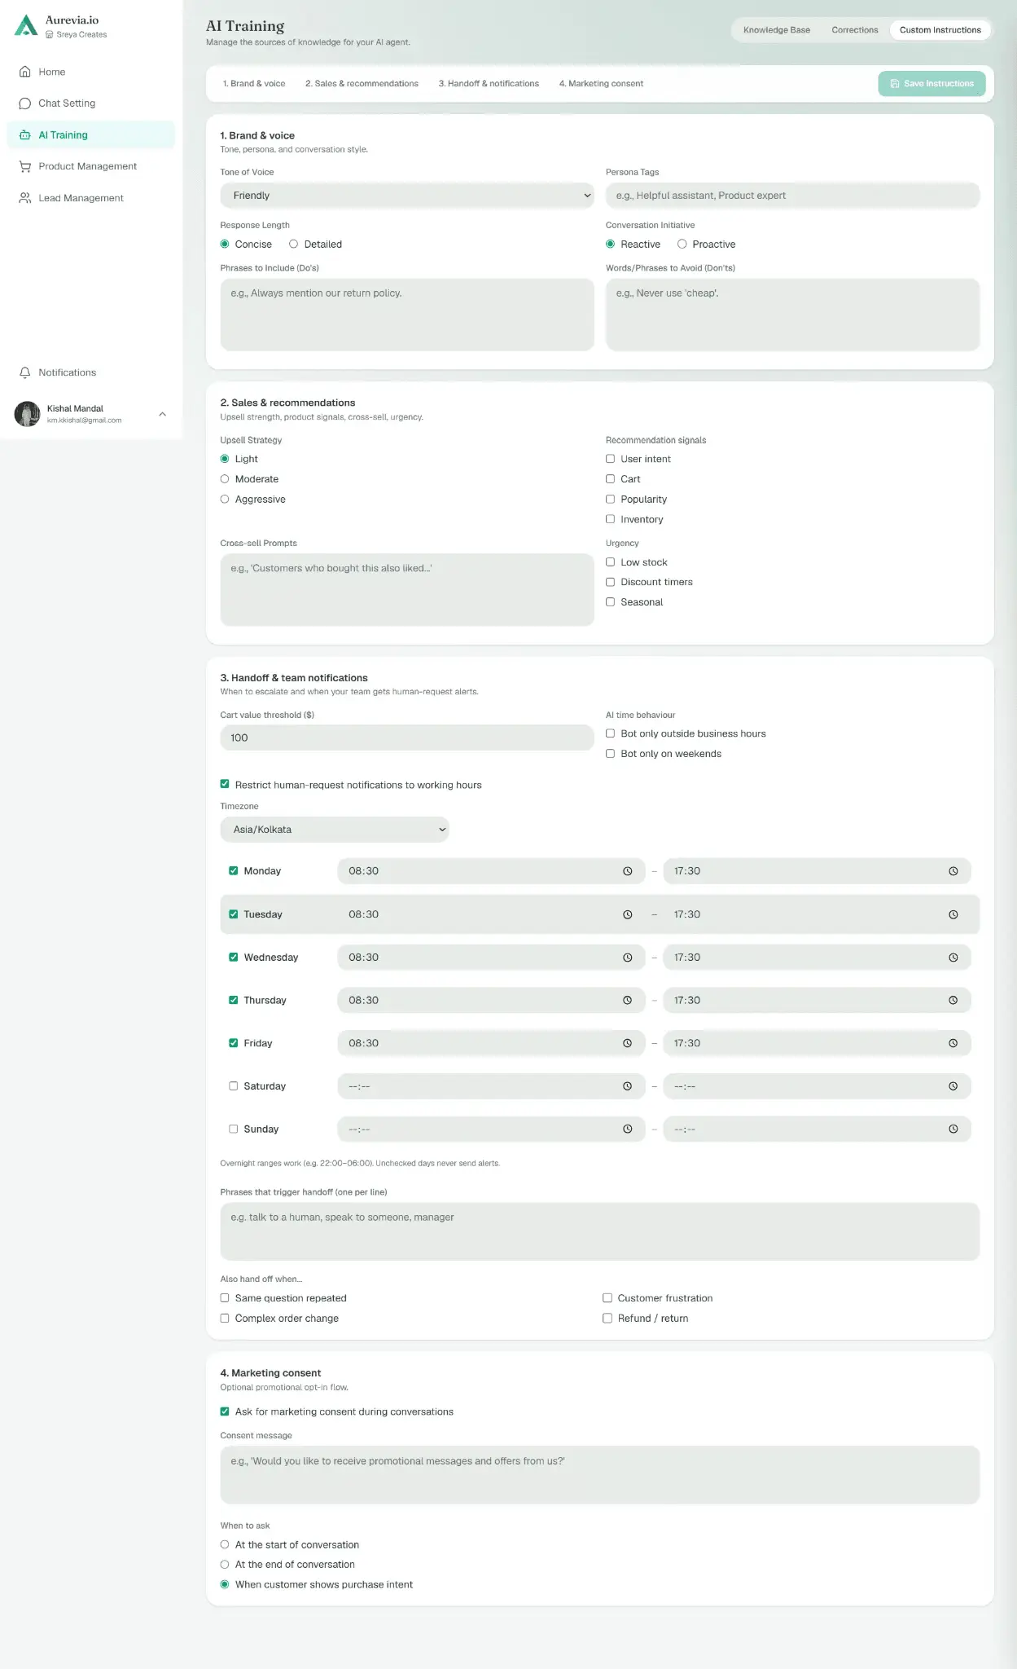Check Bot only outside business hours

(x=611, y=733)
